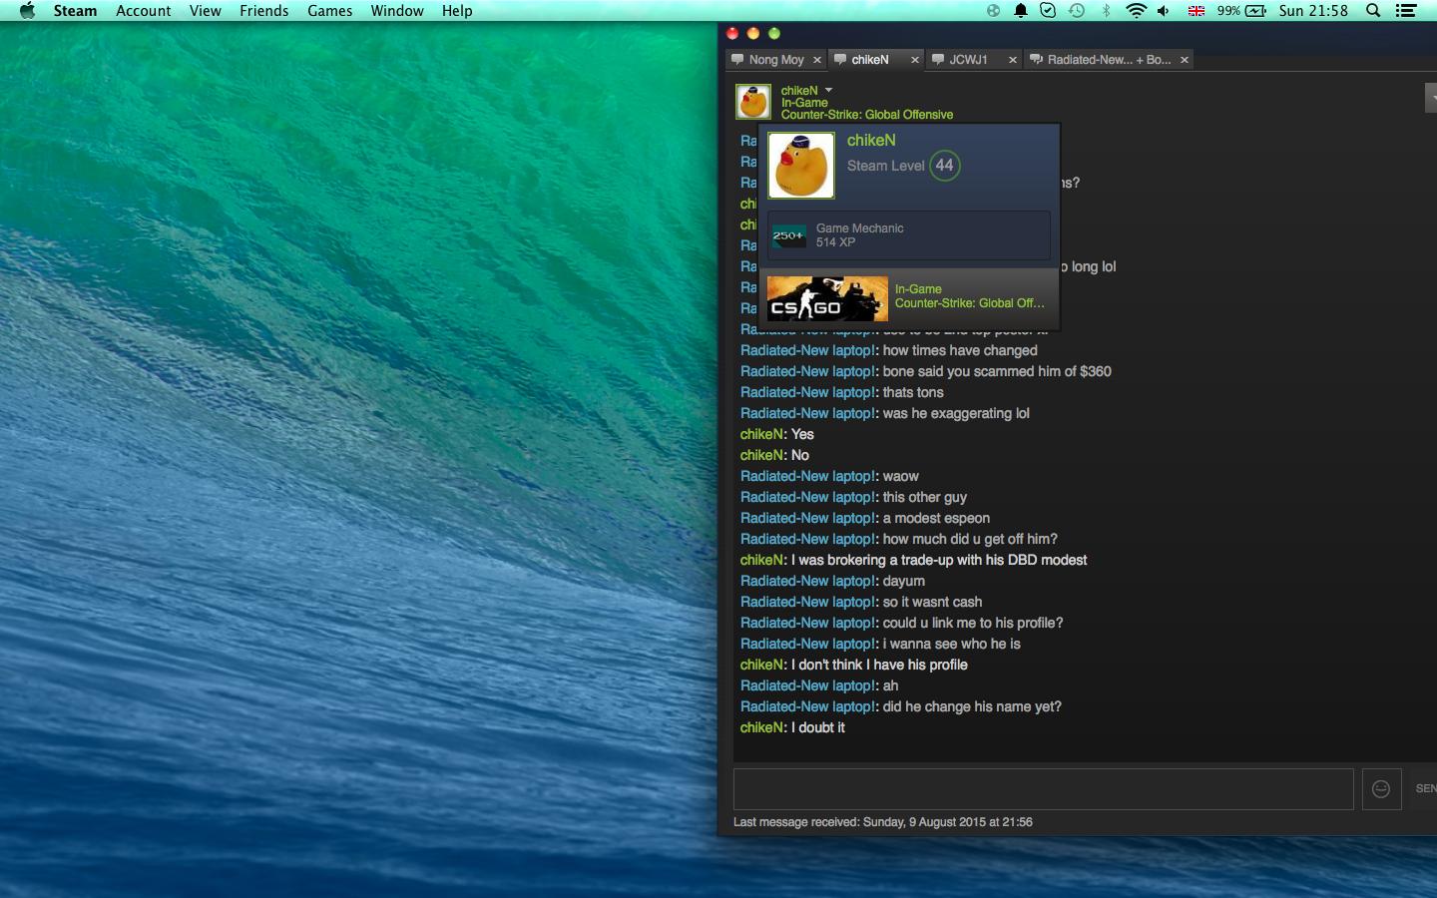Expand the dropdown arrow beside chikeN name
Viewport: 1437px width, 898px height.
click(828, 91)
